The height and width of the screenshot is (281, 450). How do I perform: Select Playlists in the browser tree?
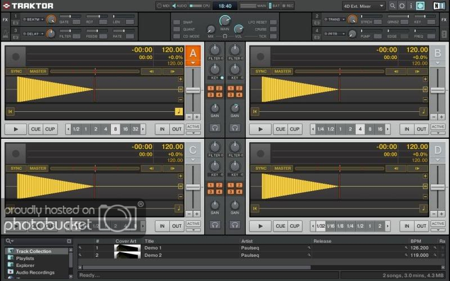[25, 259]
